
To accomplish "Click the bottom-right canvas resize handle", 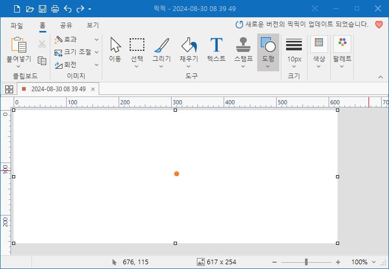I will point(338,243).
